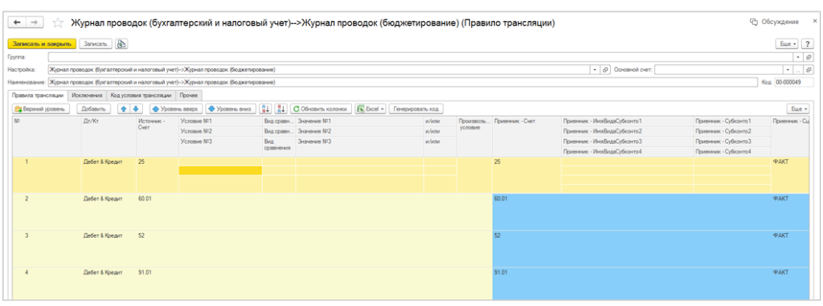Click into the Основной счет input field
Screen dimensions: 823x306
[719, 69]
